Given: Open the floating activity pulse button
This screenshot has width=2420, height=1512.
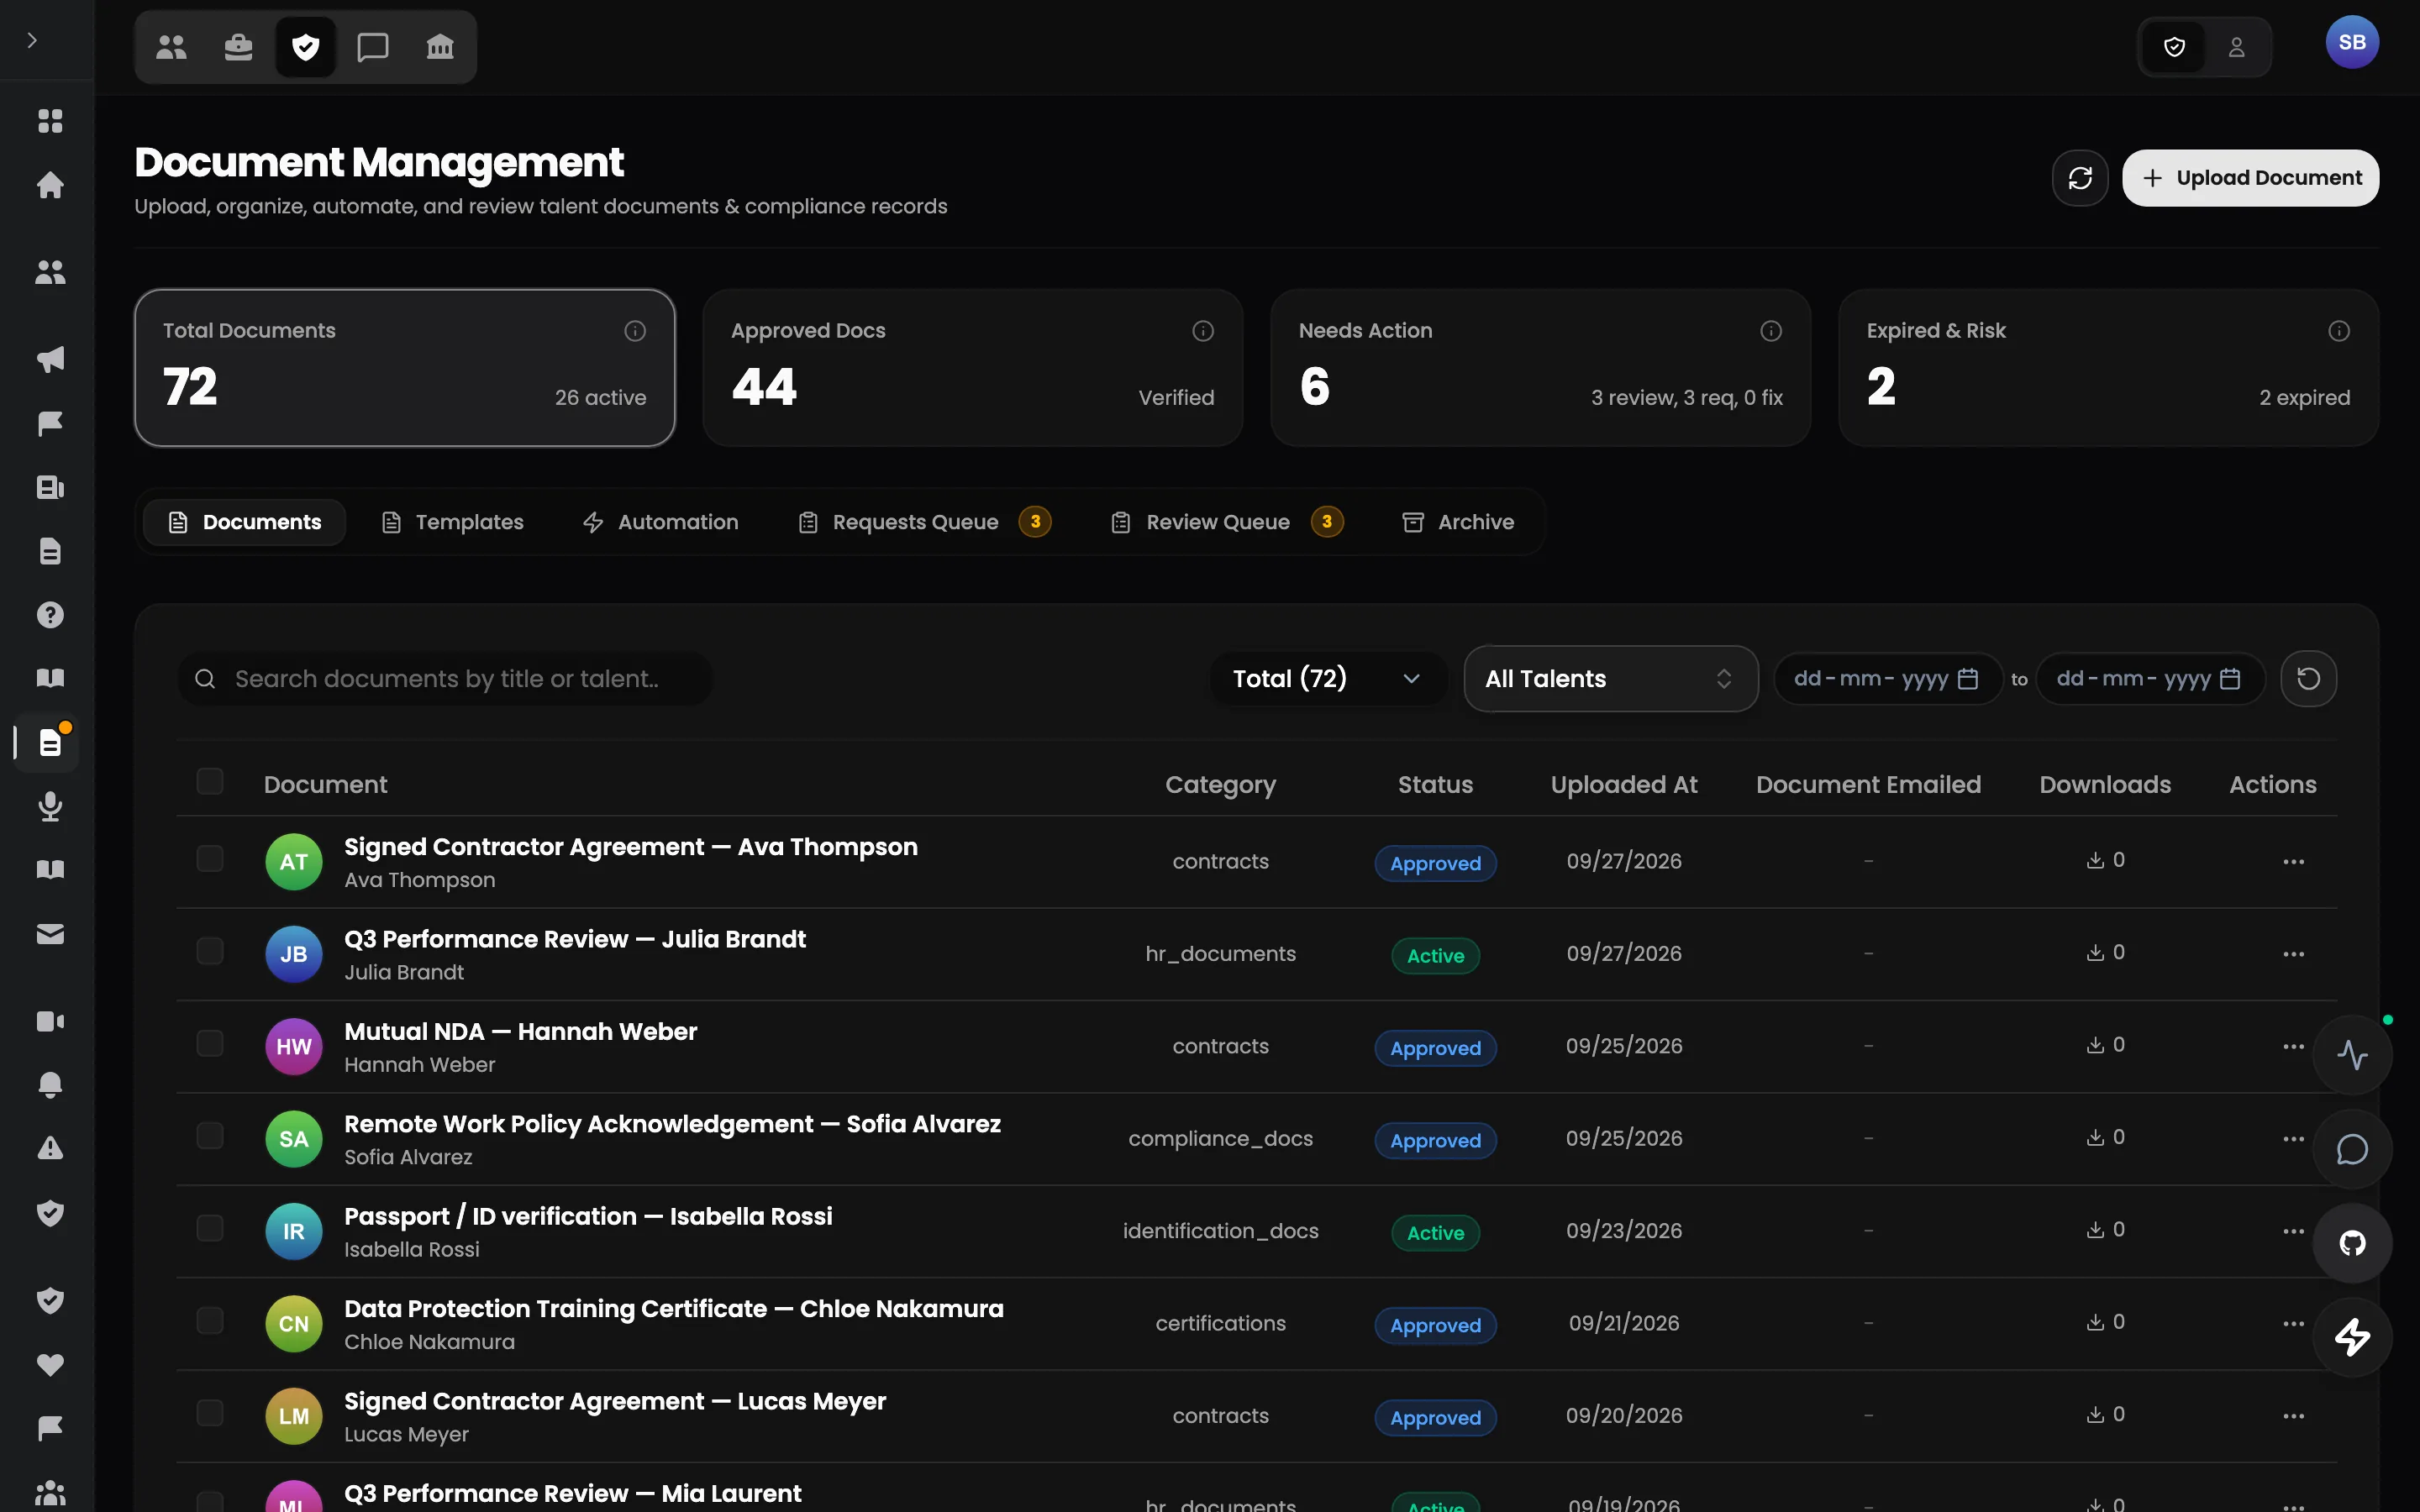Looking at the screenshot, I should (2352, 1055).
